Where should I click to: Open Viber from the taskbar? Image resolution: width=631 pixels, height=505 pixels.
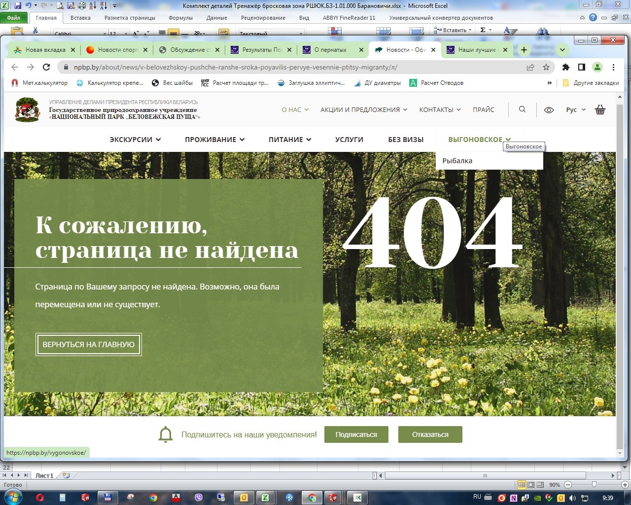pos(199,498)
